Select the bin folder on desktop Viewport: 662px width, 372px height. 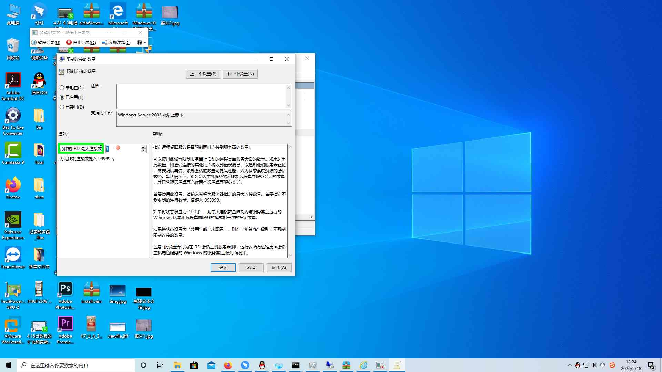click(x=39, y=118)
